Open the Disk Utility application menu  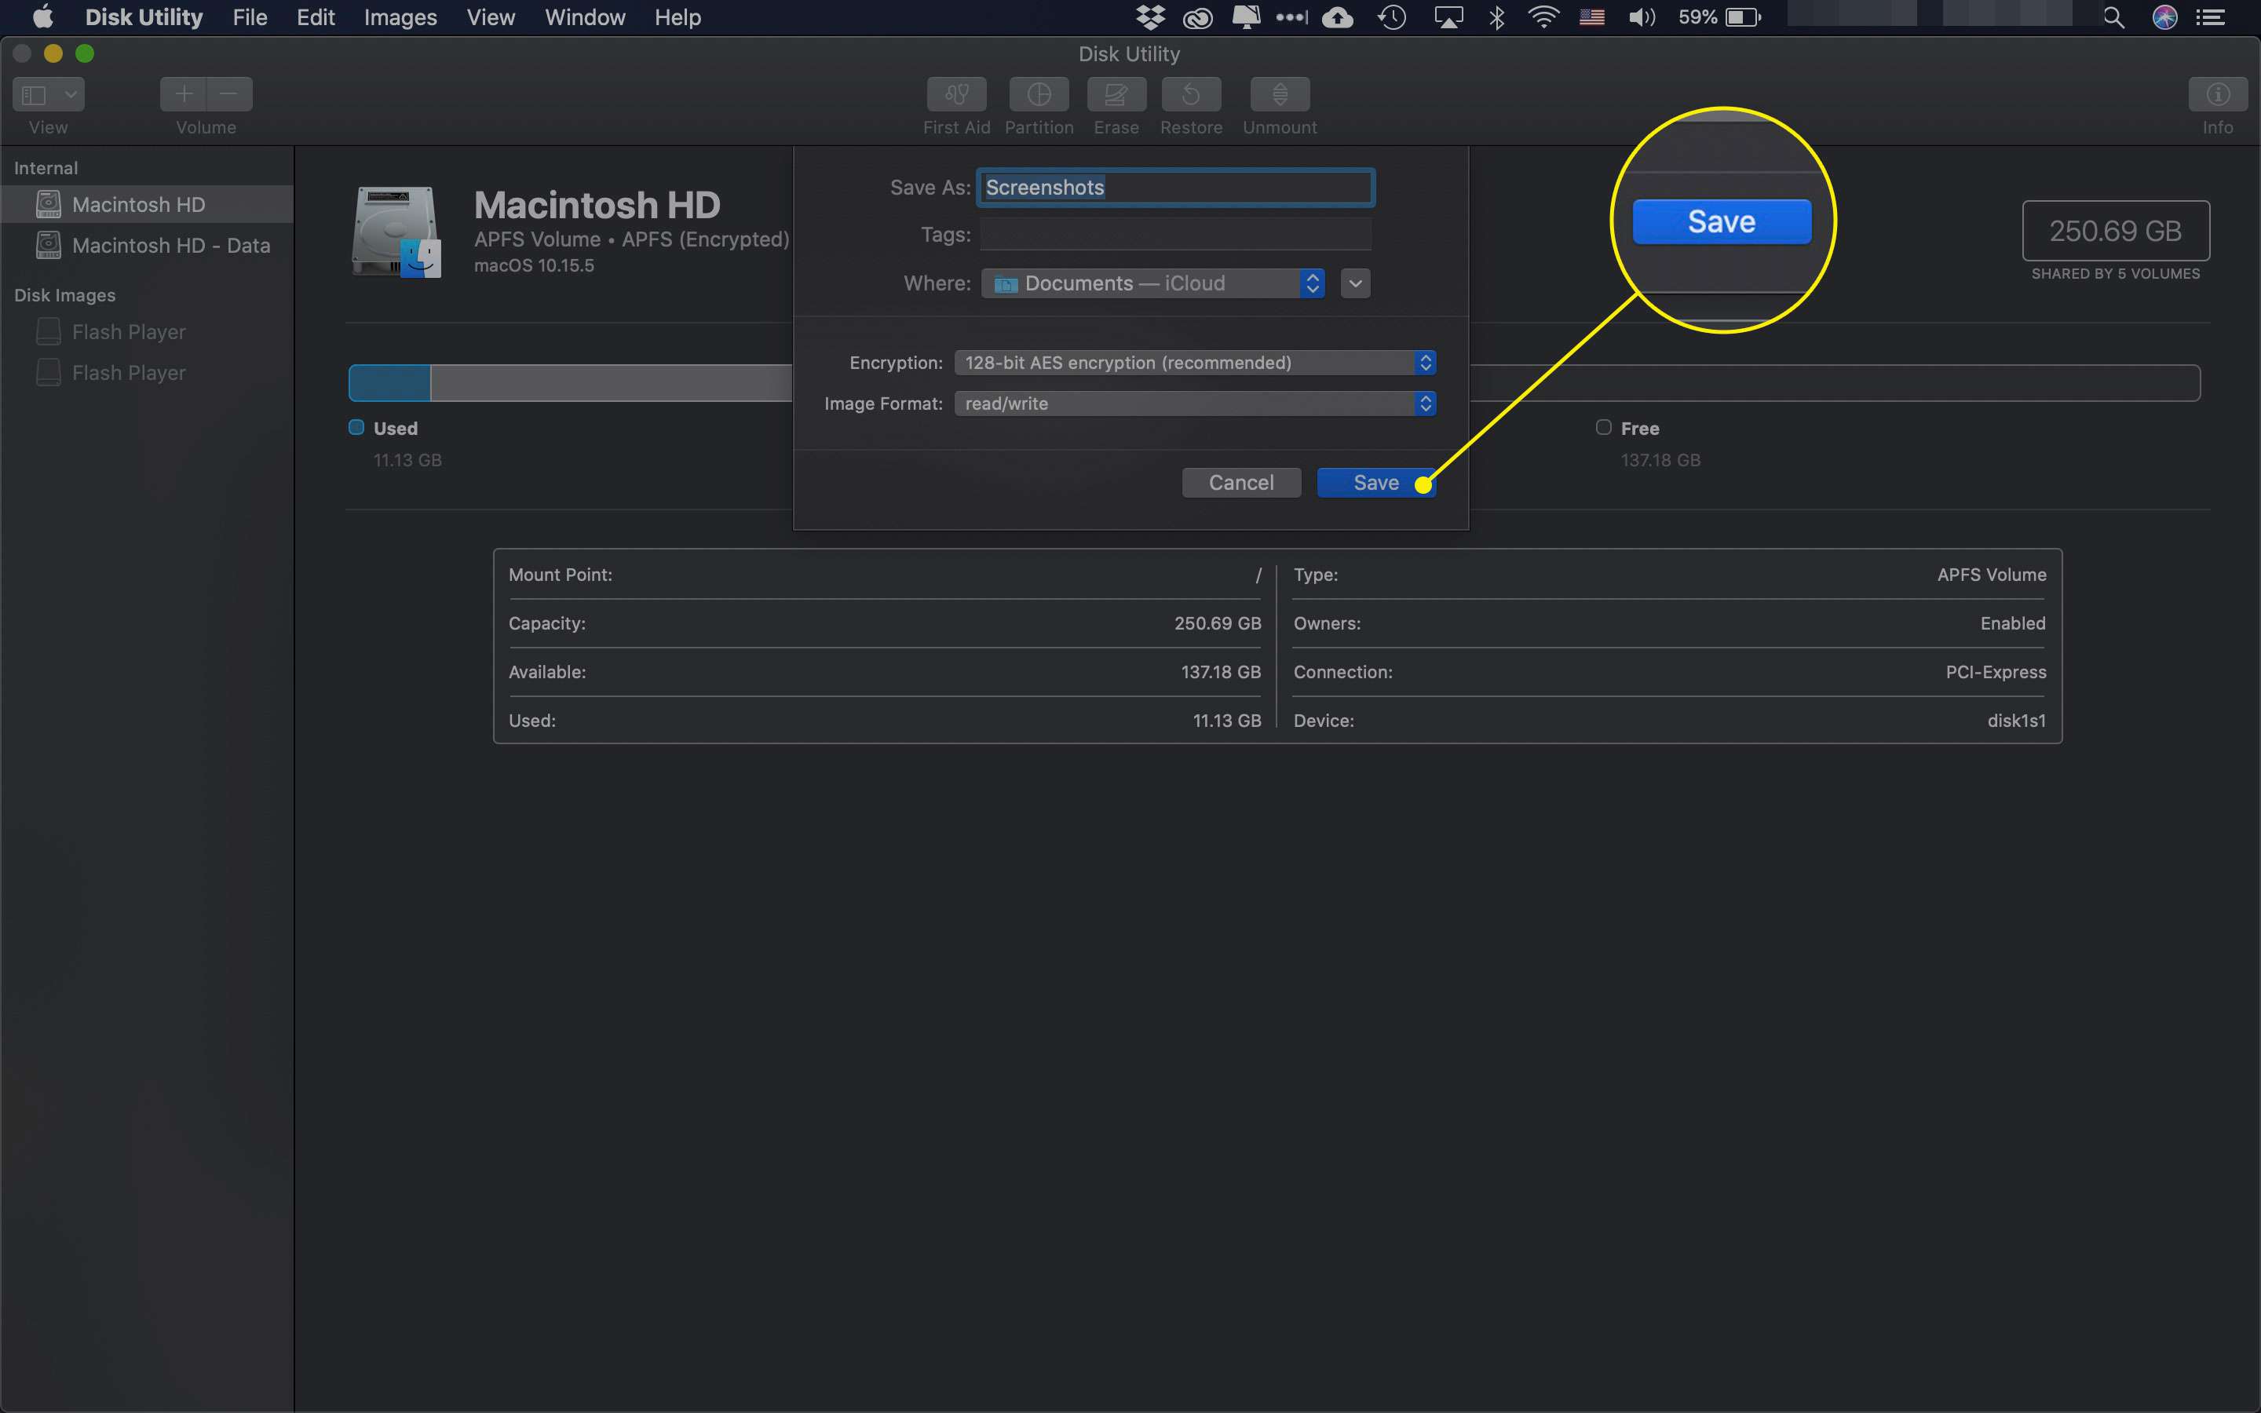click(x=144, y=16)
